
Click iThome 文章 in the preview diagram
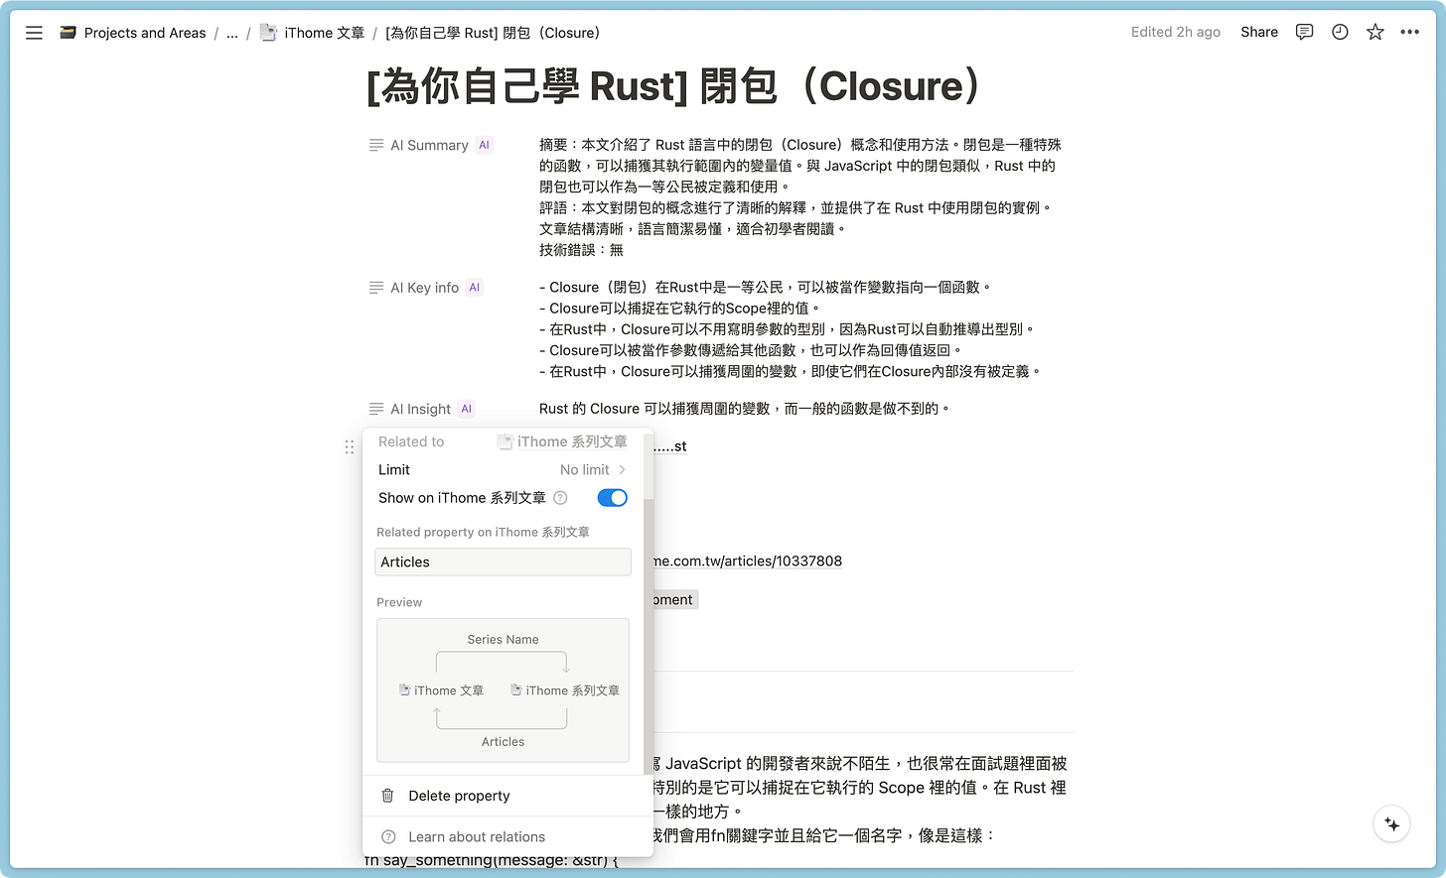pyautogui.click(x=441, y=690)
